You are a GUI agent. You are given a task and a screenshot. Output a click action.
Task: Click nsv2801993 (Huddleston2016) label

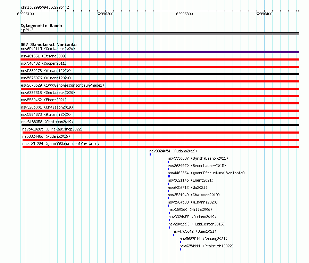tap(197, 224)
